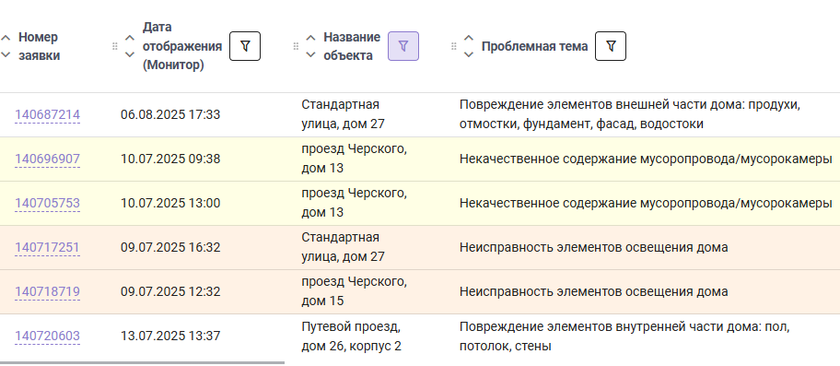Sort Номер заявки ascending with up arrow

pos(6,38)
